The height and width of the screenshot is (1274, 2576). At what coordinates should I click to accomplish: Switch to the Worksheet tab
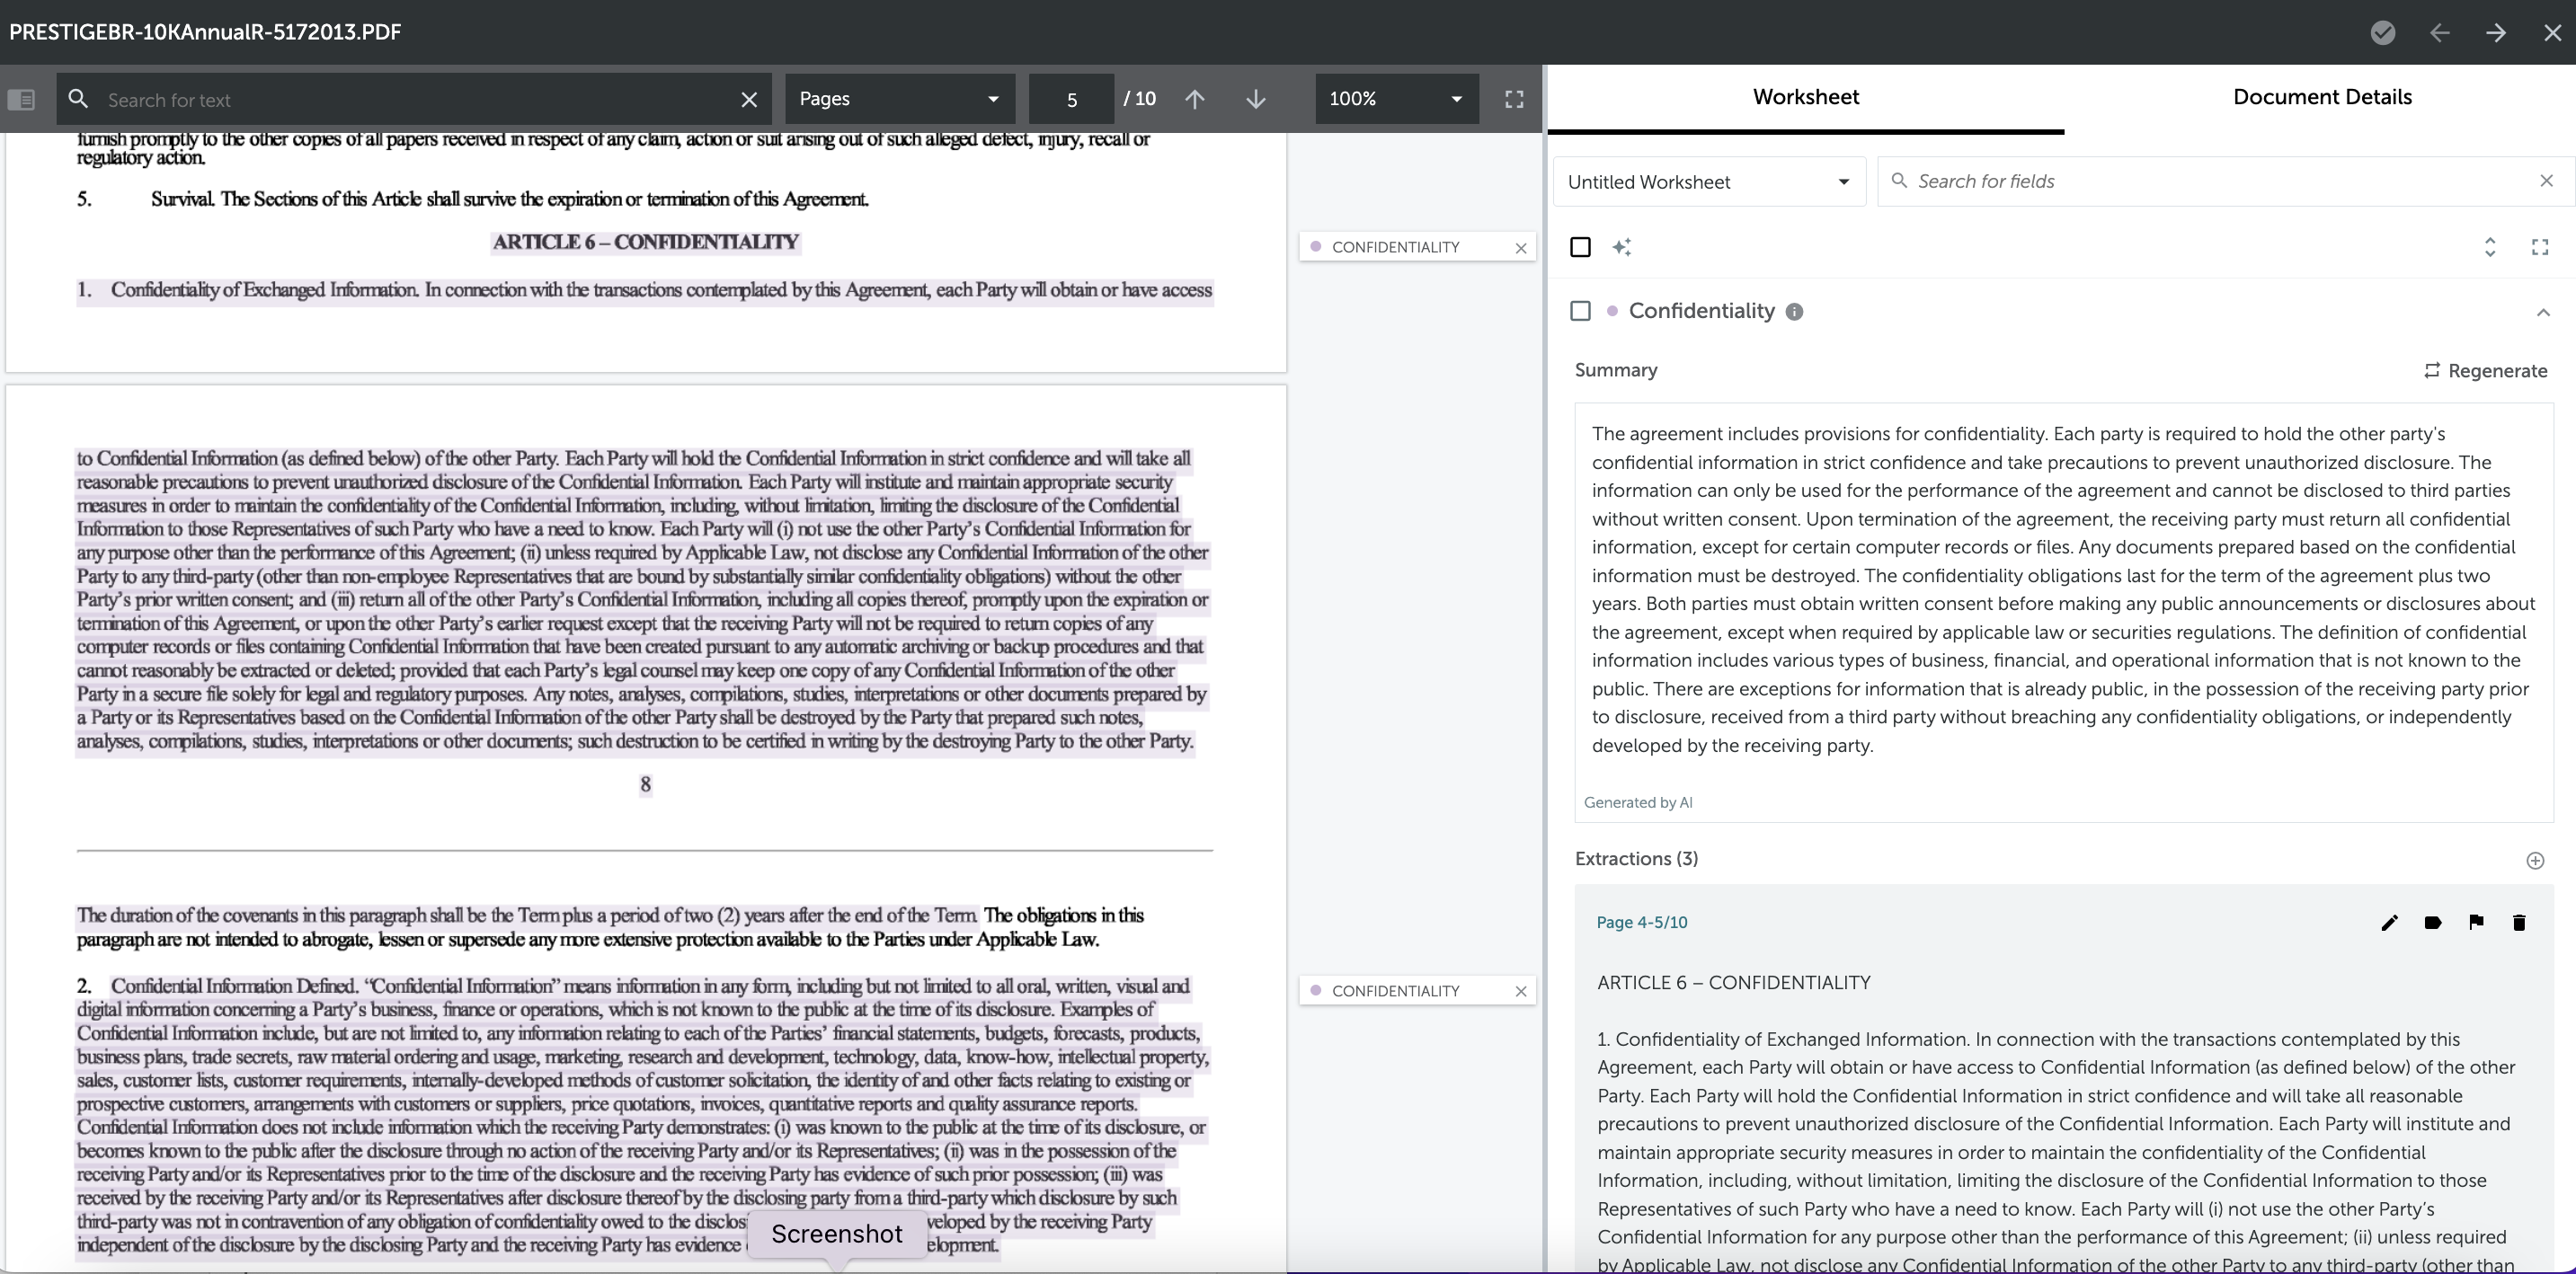point(1805,97)
